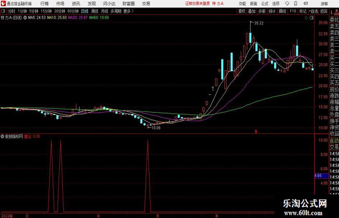Click the MA10: 25.60 indicator label
The width and height of the screenshot is (339, 218).
click(x=57, y=18)
